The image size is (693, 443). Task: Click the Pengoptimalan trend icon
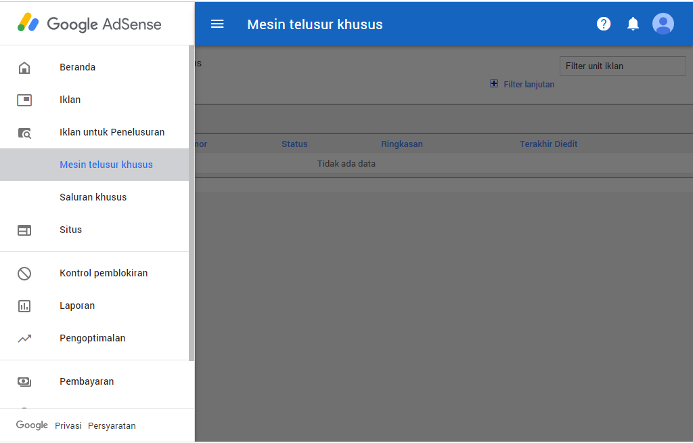[24, 338]
